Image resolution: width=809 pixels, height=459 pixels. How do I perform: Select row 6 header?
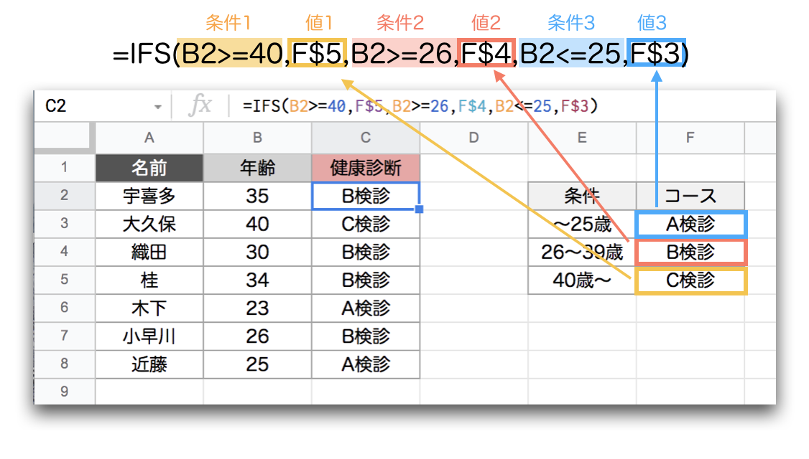(65, 308)
